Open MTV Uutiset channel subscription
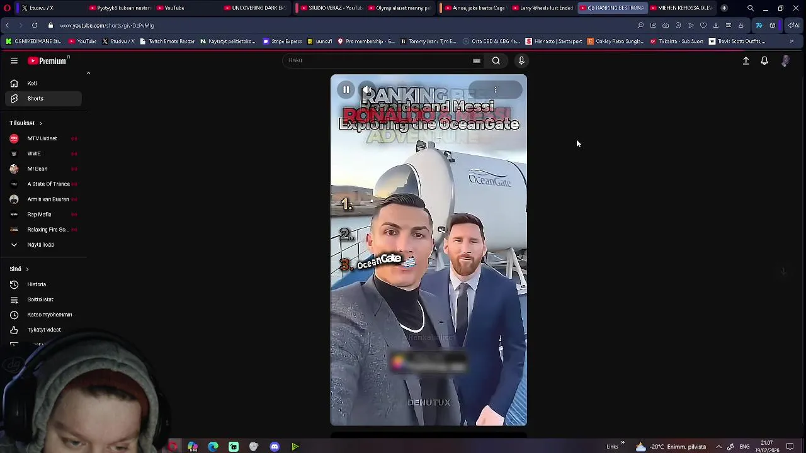The height and width of the screenshot is (453, 806). (x=43, y=138)
